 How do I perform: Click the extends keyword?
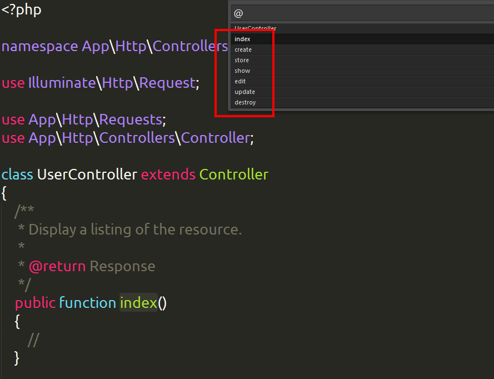168,174
